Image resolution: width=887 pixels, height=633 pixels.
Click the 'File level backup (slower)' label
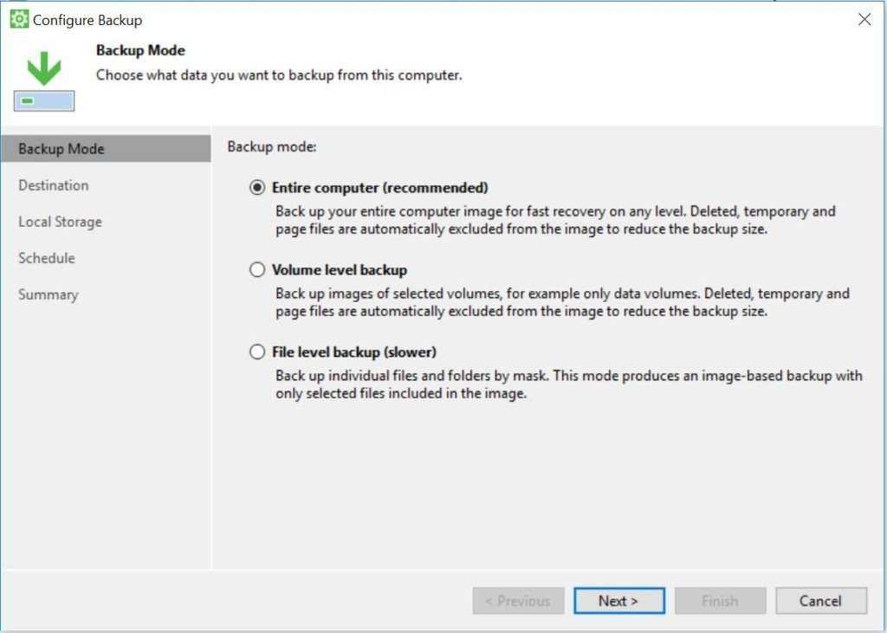pyautogui.click(x=354, y=352)
